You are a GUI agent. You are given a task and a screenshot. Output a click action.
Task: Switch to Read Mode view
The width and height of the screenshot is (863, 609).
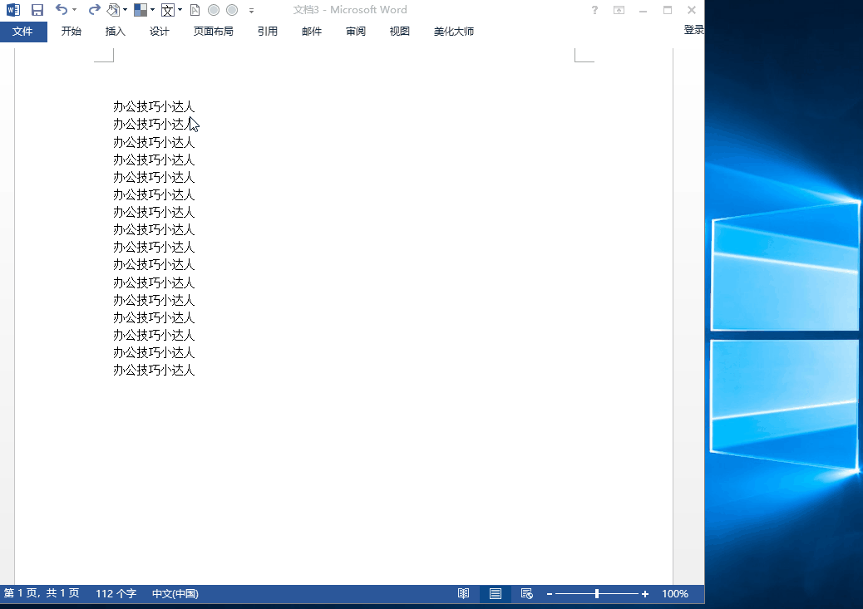463,594
